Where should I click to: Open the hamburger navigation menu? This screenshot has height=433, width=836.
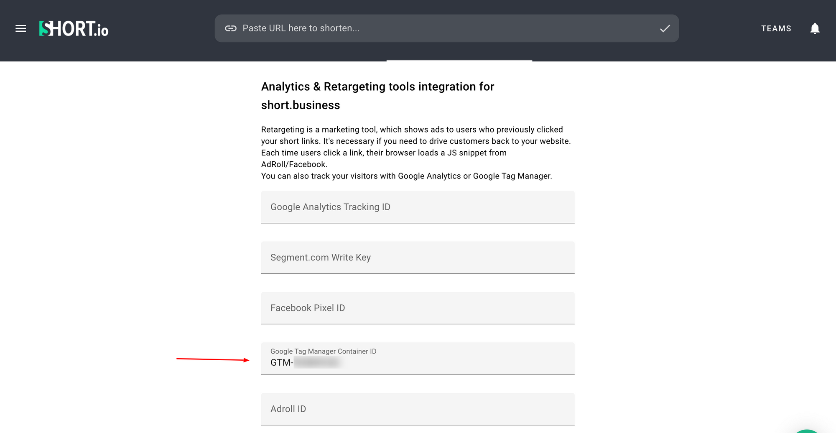coord(20,28)
